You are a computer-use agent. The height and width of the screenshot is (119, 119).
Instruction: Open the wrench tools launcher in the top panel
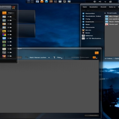coord(69,1)
